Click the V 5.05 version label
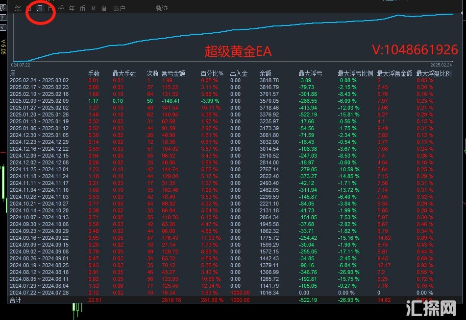 coord(3,46)
